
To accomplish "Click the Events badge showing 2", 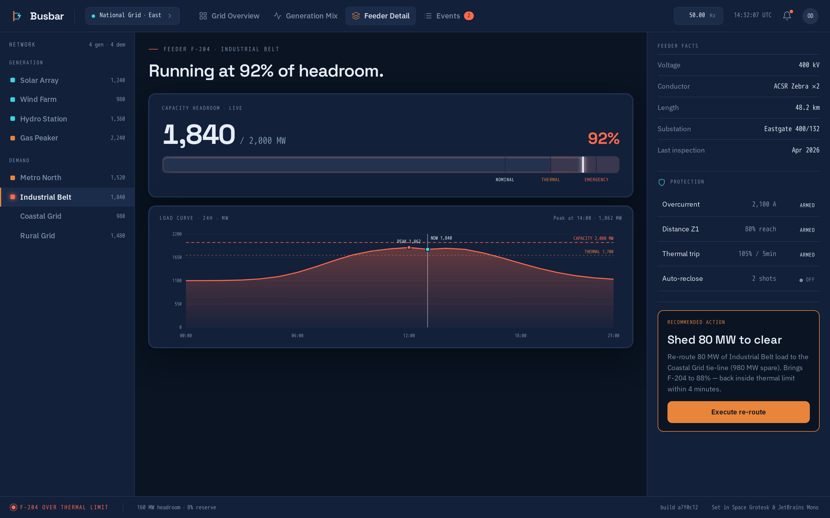I will 469,16.
